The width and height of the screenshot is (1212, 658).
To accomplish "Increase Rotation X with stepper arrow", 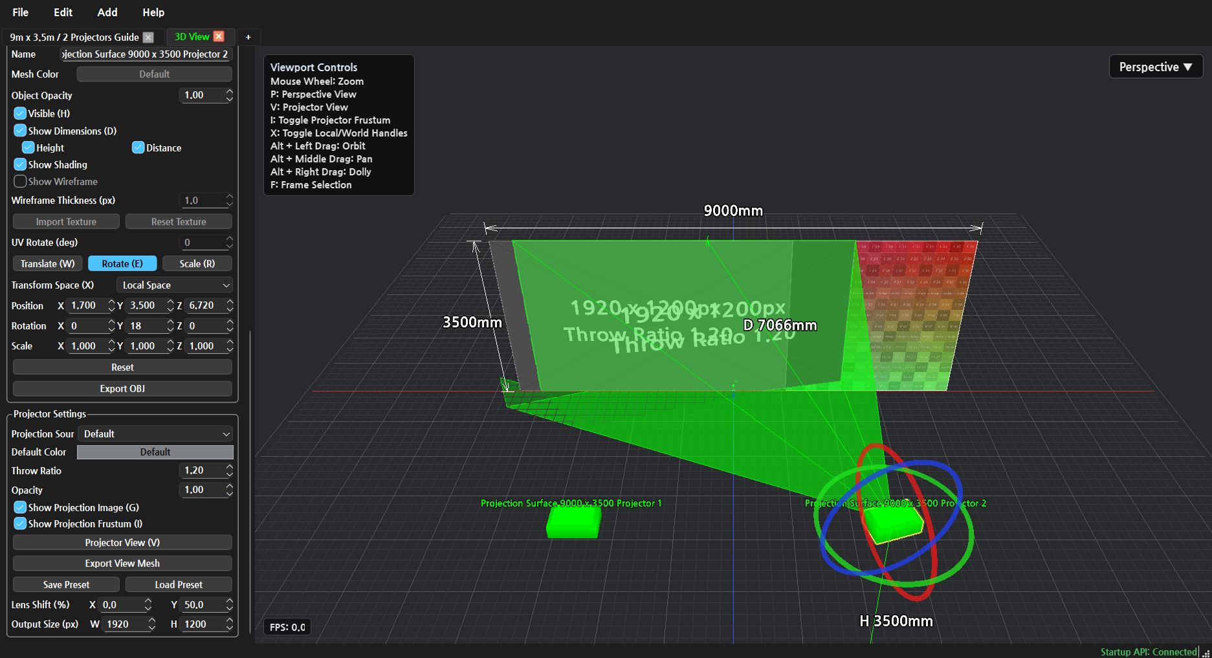I will (111, 323).
